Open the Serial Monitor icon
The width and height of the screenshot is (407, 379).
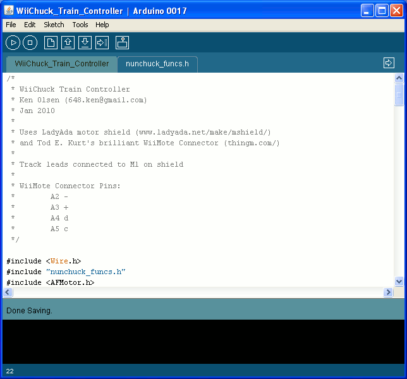pos(123,43)
